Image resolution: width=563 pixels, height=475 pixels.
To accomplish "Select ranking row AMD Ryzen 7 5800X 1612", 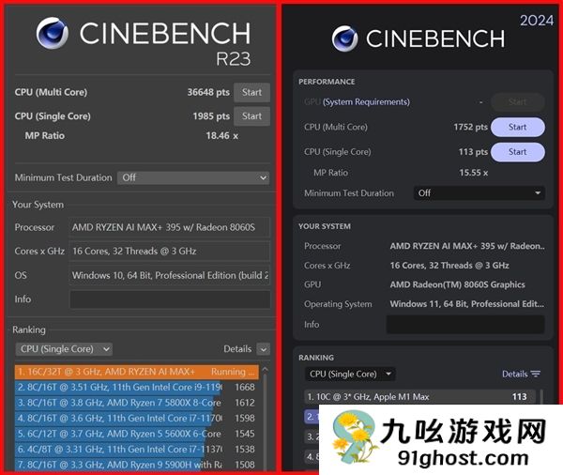I will [x=136, y=403].
